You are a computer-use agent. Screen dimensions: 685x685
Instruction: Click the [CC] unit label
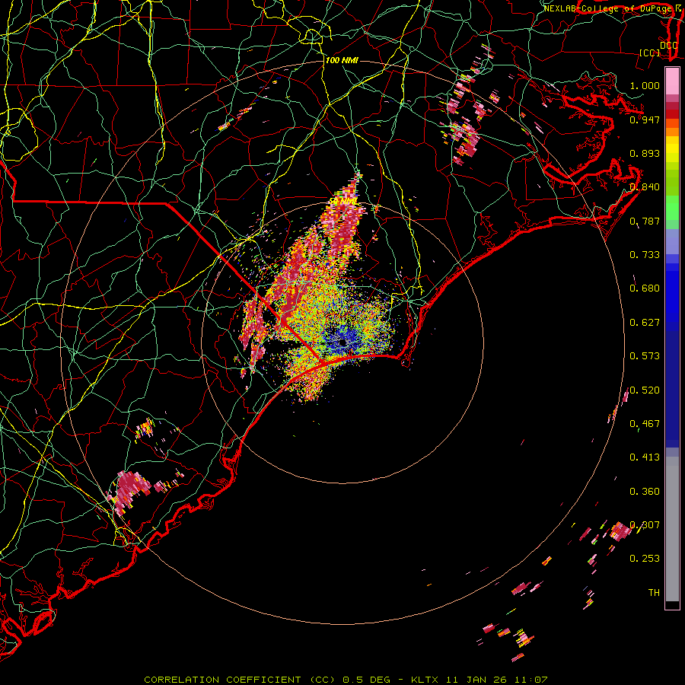coord(650,53)
